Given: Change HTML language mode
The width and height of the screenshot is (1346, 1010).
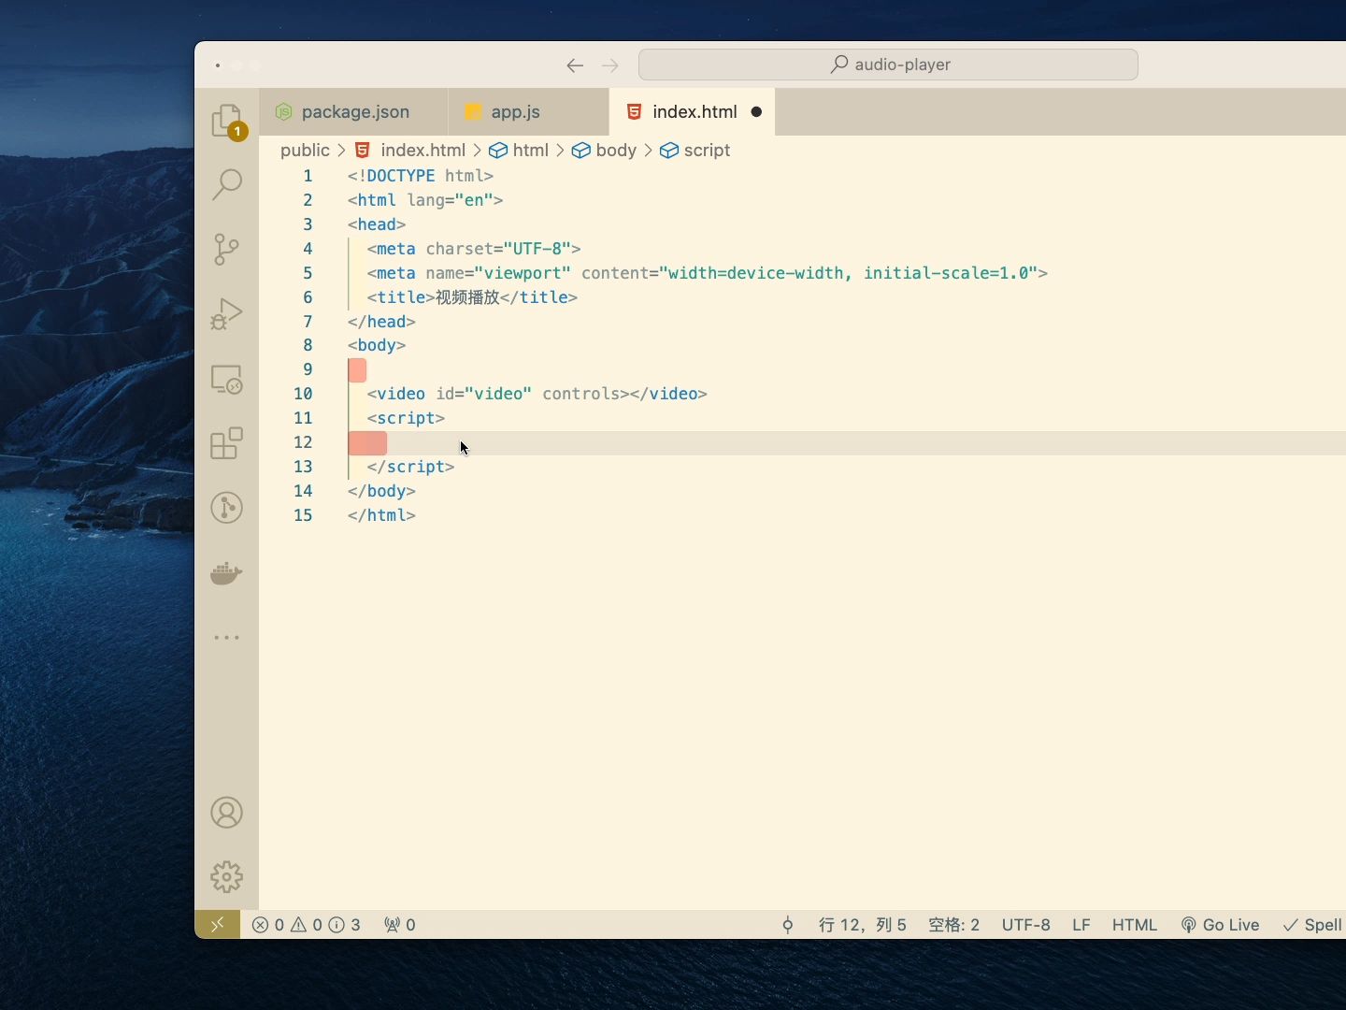Looking at the screenshot, I should click(x=1135, y=925).
